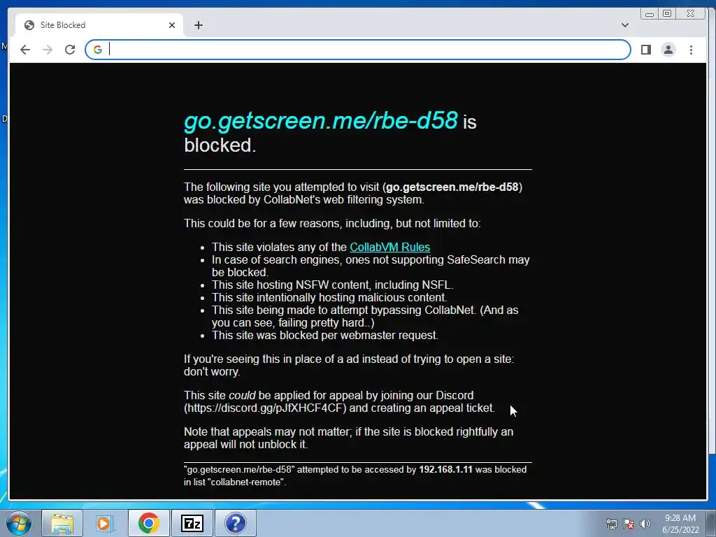Restore down the Chrome window
The image size is (716, 537).
click(x=666, y=14)
